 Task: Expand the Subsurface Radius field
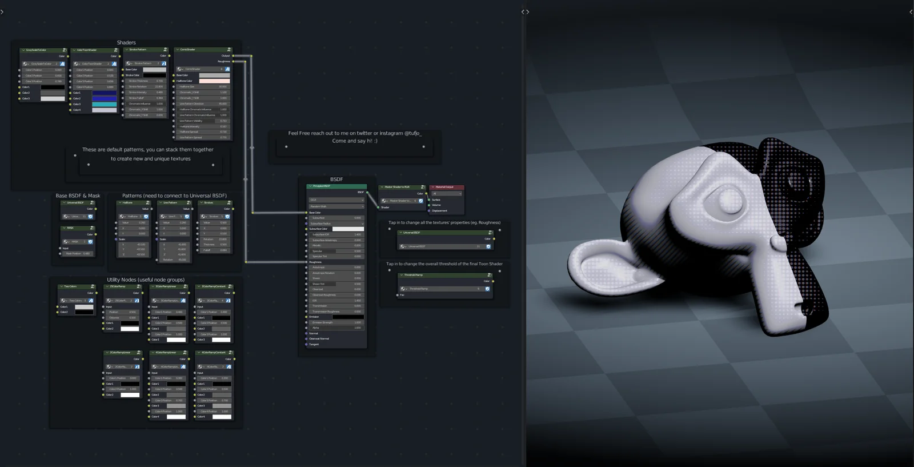pos(336,223)
